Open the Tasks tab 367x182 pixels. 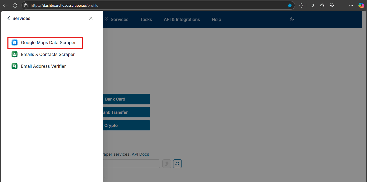[146, 19]
